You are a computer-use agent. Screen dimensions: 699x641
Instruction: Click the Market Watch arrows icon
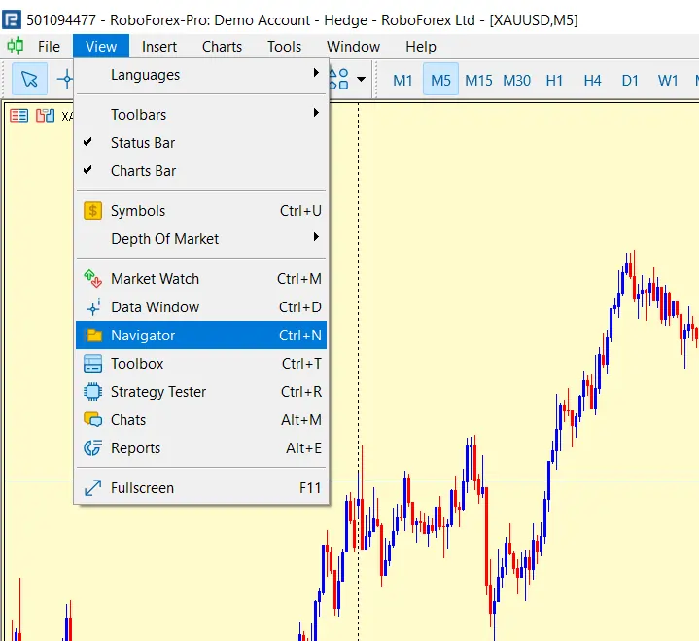point(92,279)
